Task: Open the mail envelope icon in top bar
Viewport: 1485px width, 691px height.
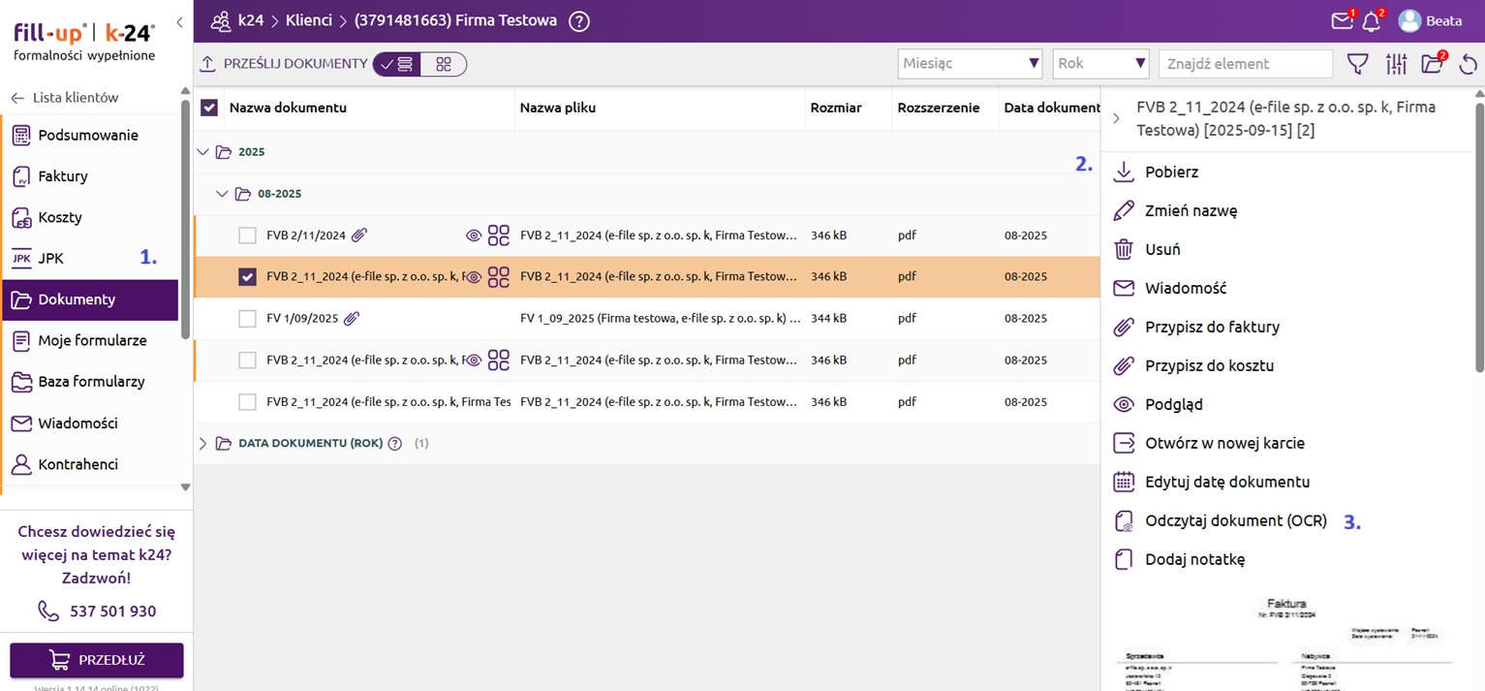Action: (1343, 20)
